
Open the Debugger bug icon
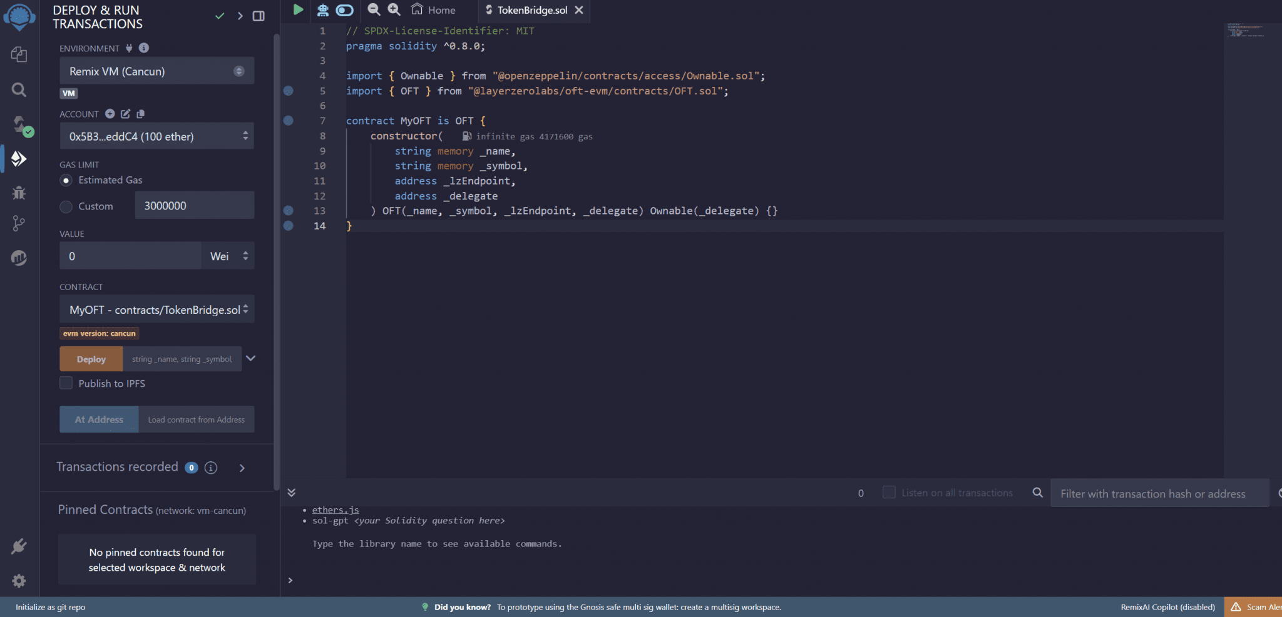click(19, 193)
